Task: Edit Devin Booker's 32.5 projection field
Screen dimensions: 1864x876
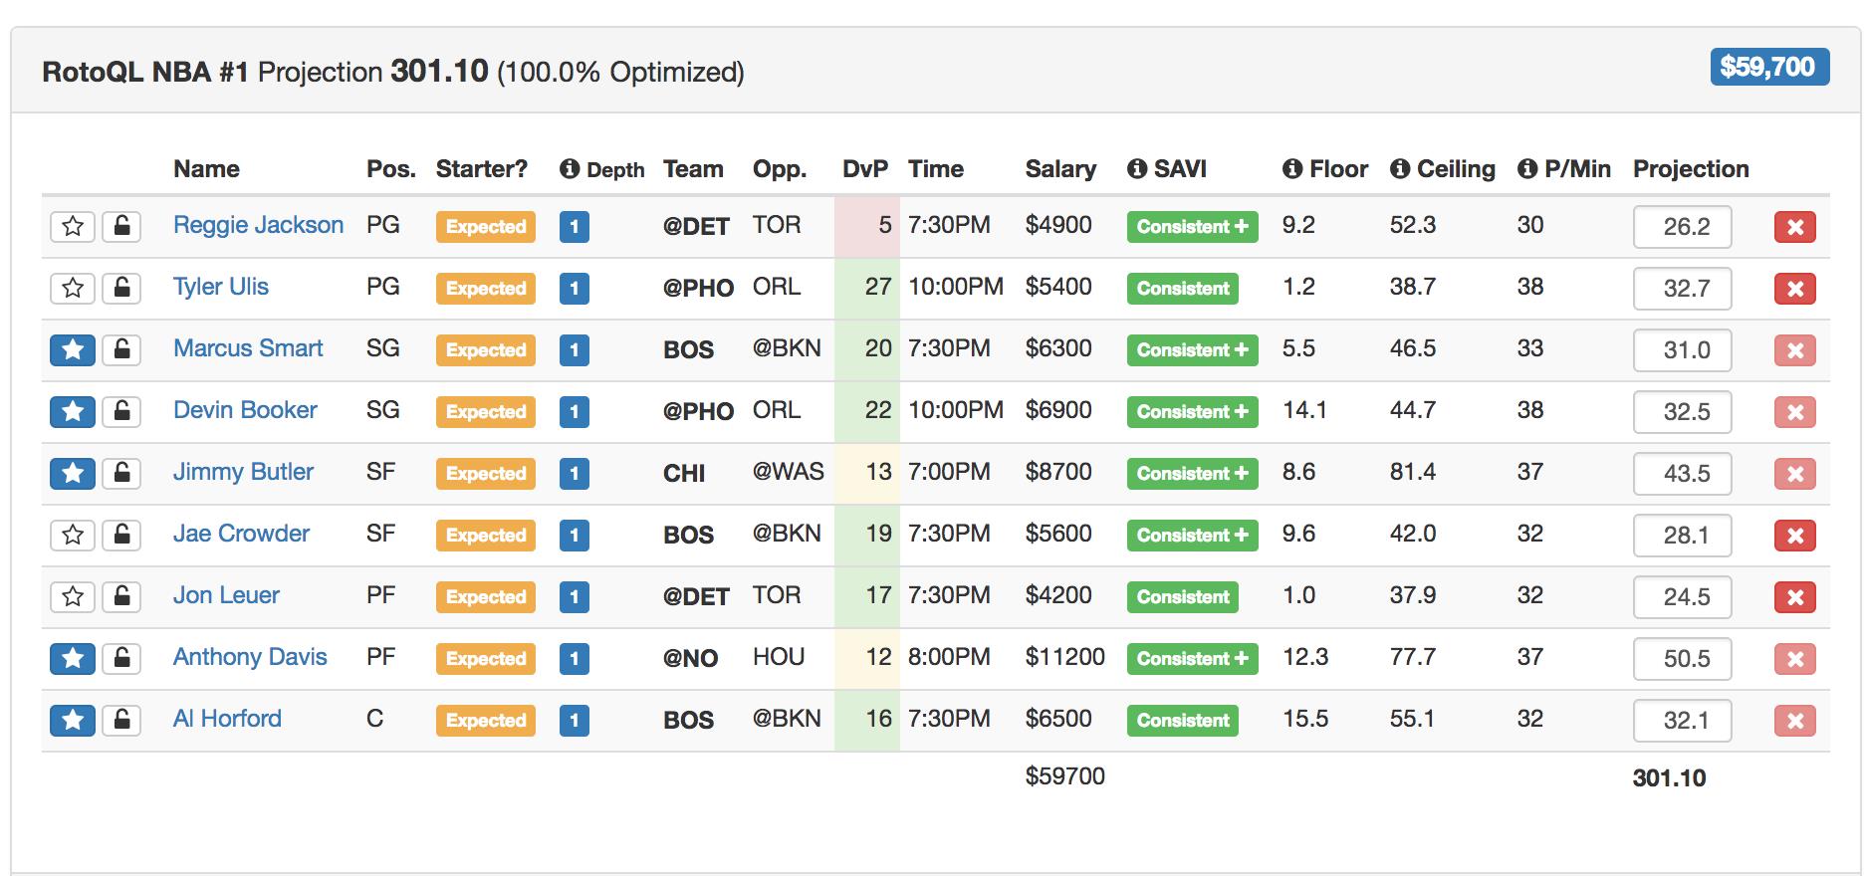Action: pyautogui.click(x=1683, y=412)
